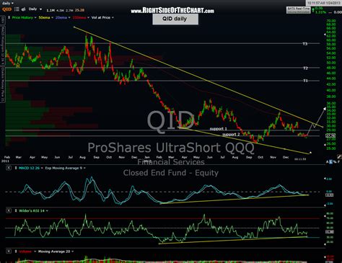
Task: Click the Volume panel move-handle icon
Action: pyautogui.click(x=16, y=251)
